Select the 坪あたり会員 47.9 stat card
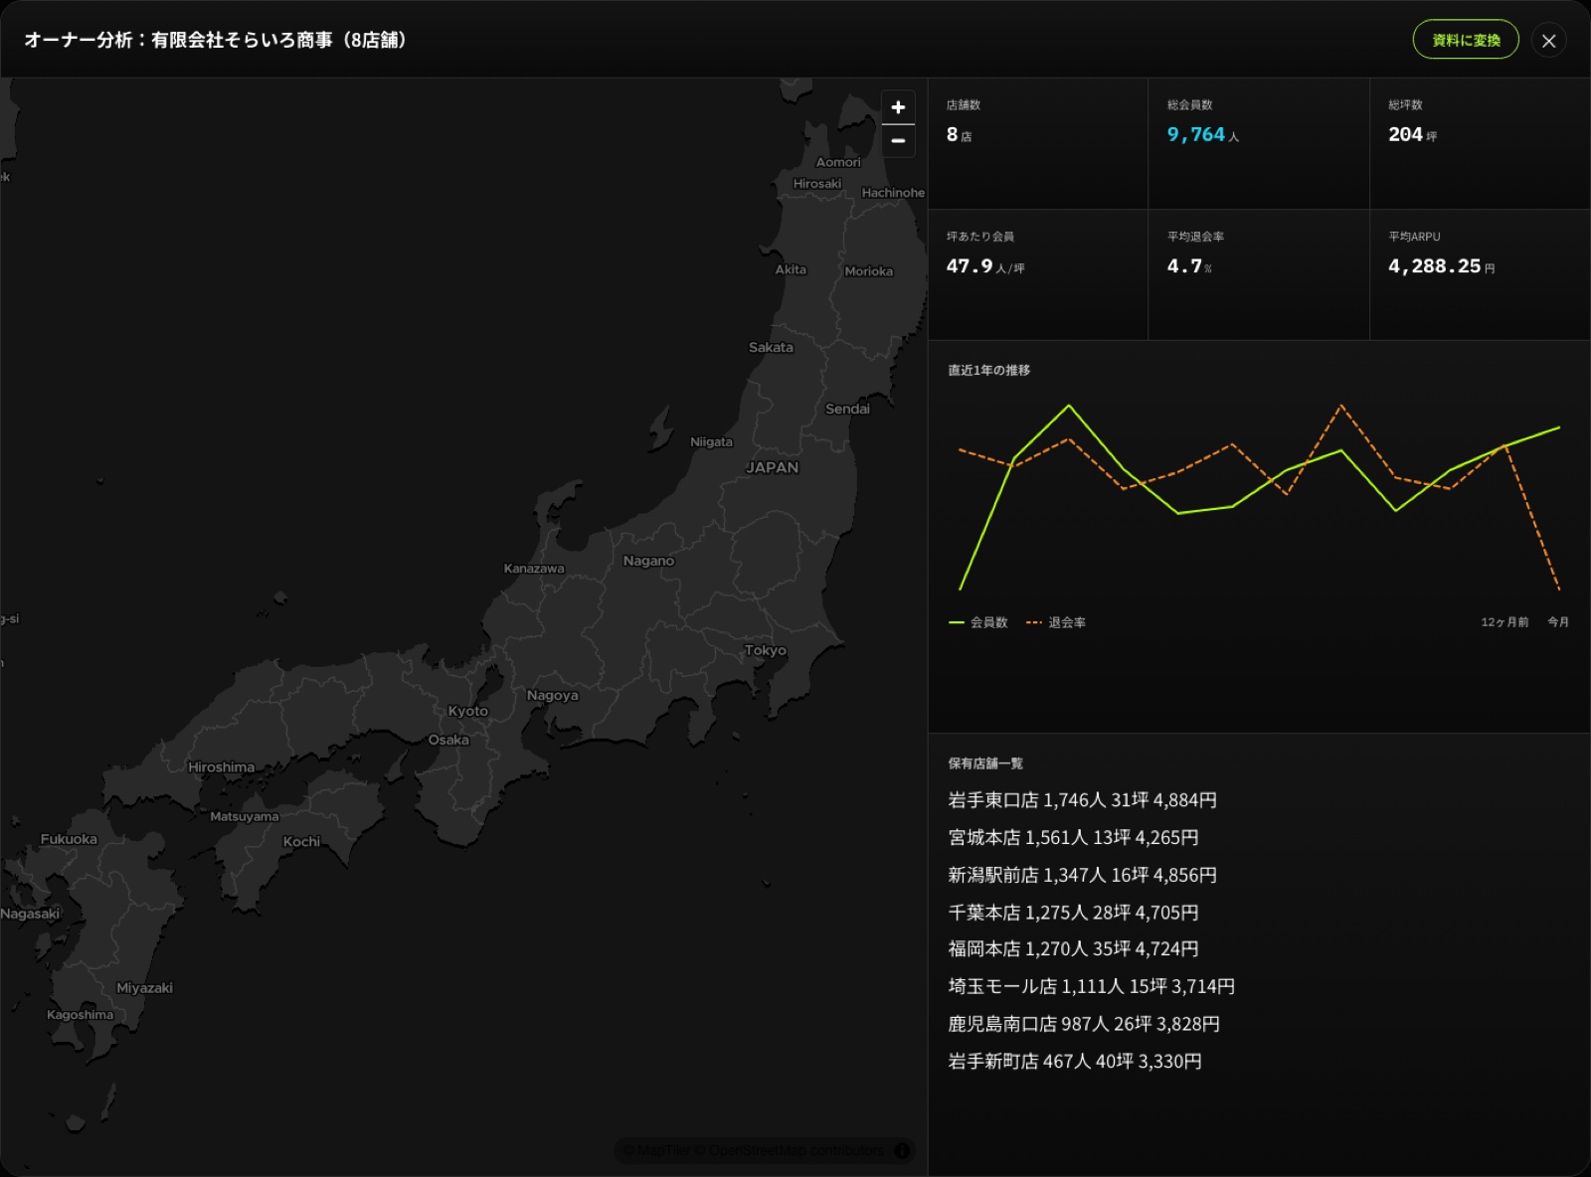The width and height of the screenshot is (1591, 1177). tap(1038, 275)
